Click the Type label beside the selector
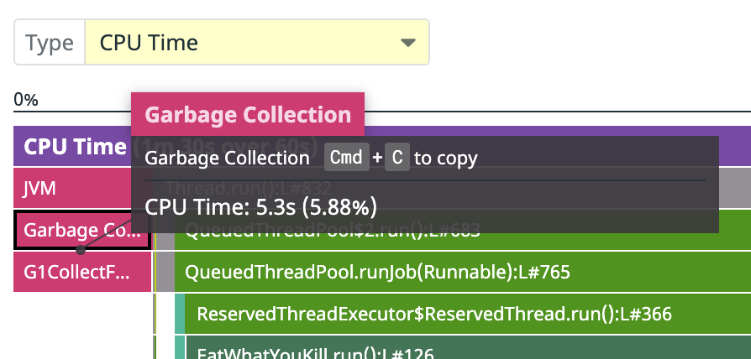 (x=50, y=43)
